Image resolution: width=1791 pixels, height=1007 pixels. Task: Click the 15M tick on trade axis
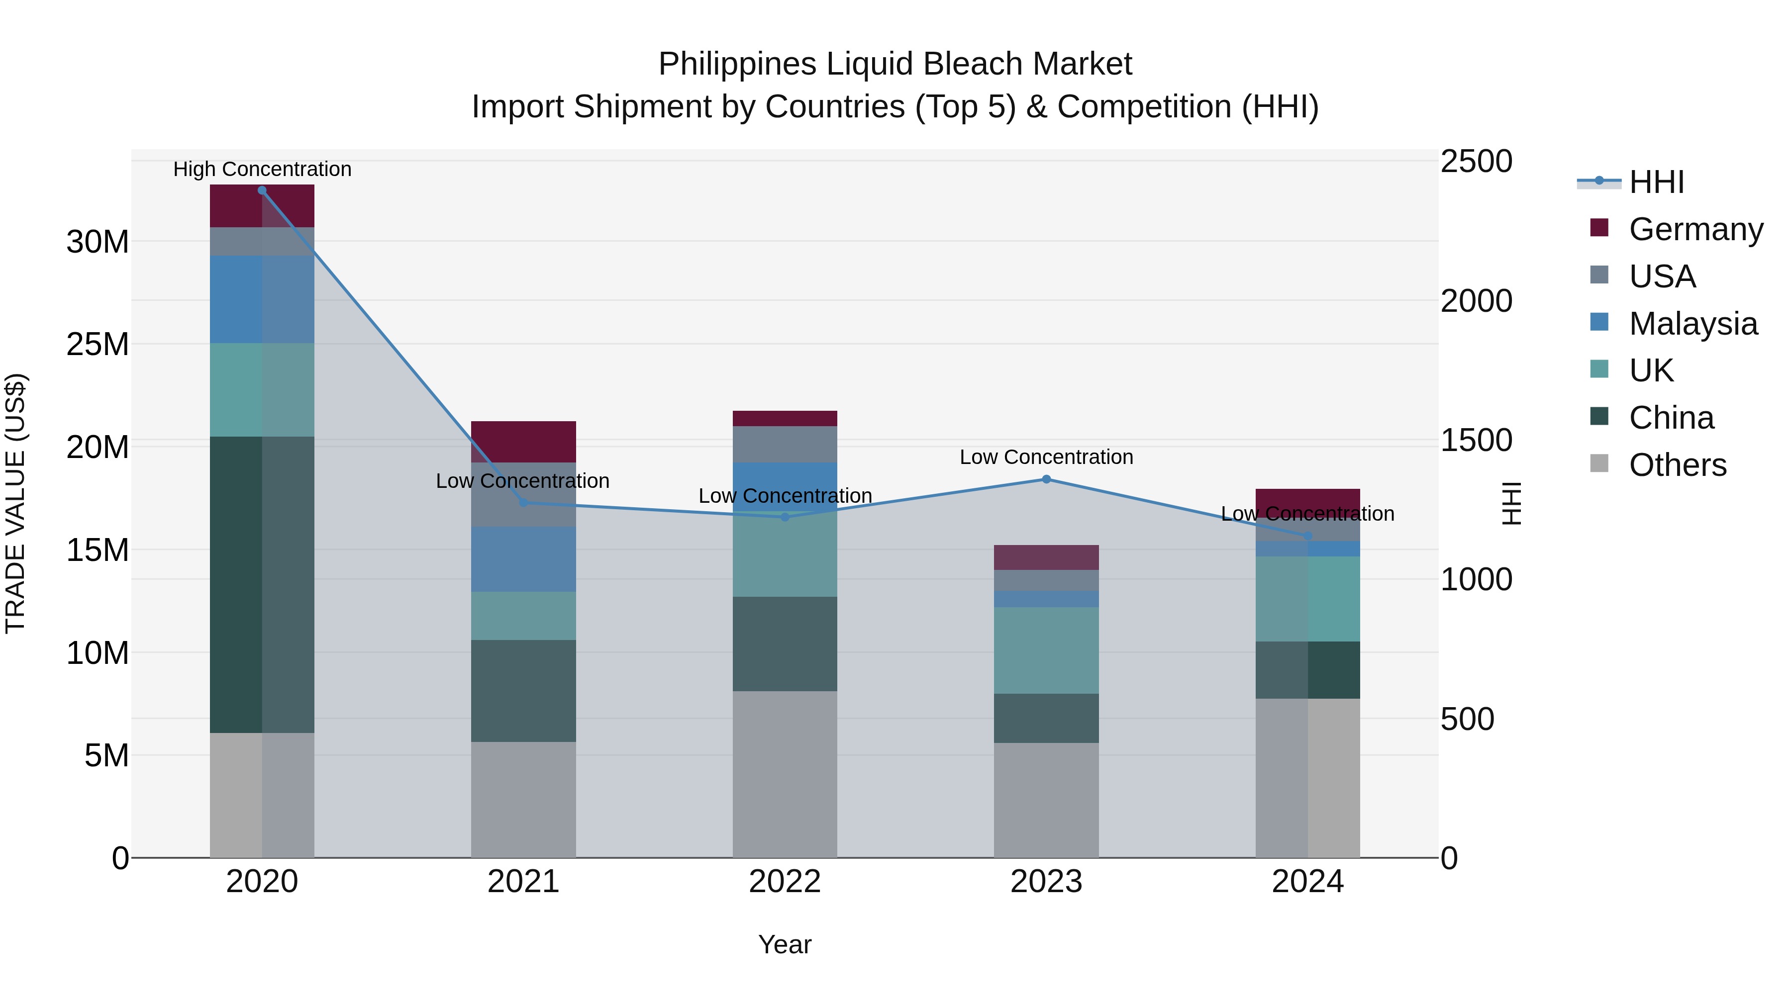click(x=98, y=550)
